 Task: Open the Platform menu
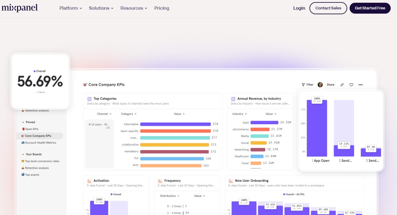click(x=71, y=8)
